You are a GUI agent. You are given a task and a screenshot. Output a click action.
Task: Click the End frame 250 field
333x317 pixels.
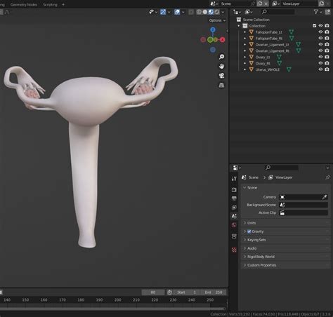coord(214,292)
